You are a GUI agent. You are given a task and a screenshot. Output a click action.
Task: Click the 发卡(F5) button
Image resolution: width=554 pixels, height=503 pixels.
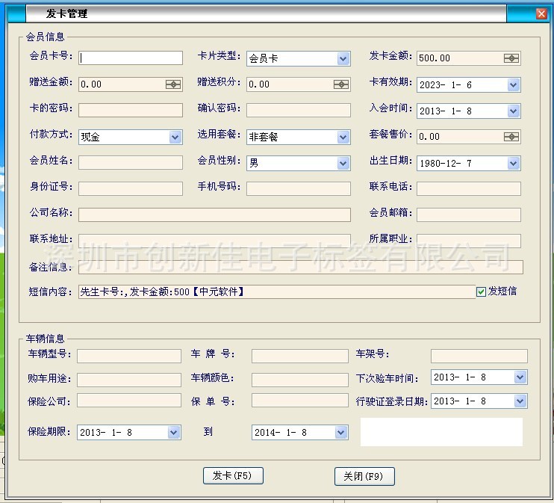[x=233, y=476]
